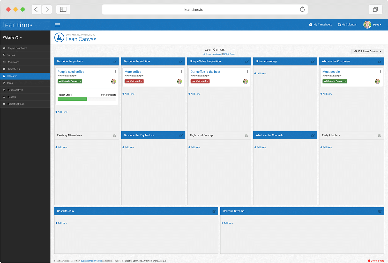Add New item under Revenue Streams

click(227, 223)
